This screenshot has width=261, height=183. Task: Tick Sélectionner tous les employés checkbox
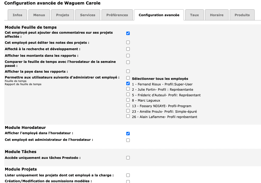pos(128,78)
